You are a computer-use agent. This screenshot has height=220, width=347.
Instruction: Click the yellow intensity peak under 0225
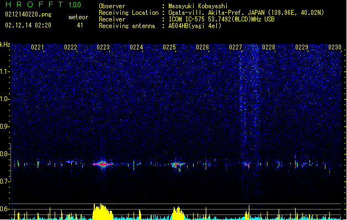pyautogui.click(x=178, y=213)
